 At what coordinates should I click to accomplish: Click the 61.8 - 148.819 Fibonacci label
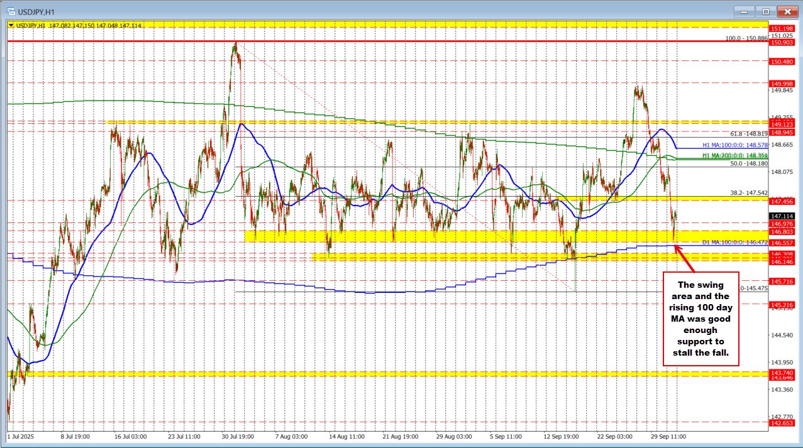[x=749, y=134]
